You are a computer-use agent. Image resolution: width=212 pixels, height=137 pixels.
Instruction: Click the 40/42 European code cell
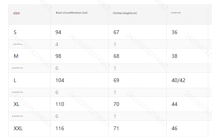click(178, 80)
